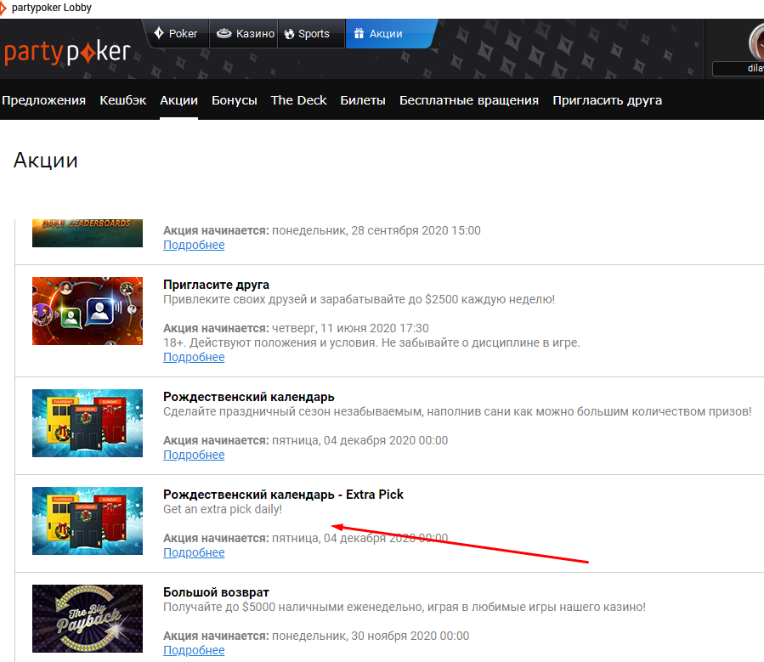The image size is (764, 662).
Task: Open the Предложения menu item
Action: (44, 100)
